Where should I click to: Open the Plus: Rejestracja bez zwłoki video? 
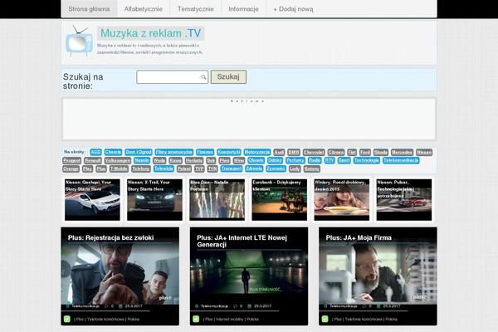coord(120,276)
